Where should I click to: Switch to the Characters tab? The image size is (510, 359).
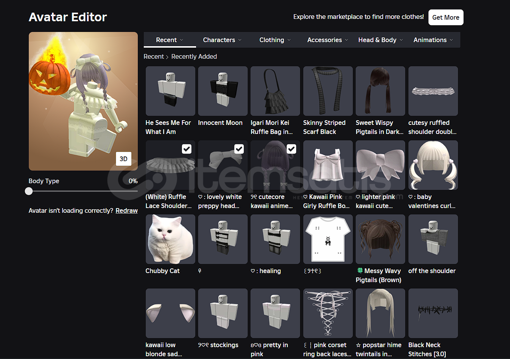(x=222, y=40)
